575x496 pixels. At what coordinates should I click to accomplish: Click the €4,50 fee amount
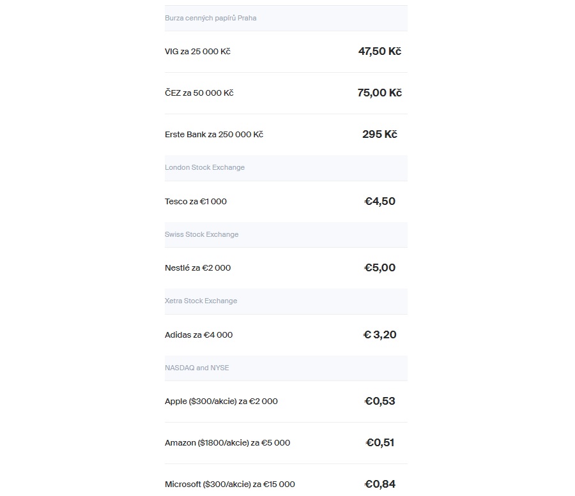pyautogui.click(x=379, y=201)
